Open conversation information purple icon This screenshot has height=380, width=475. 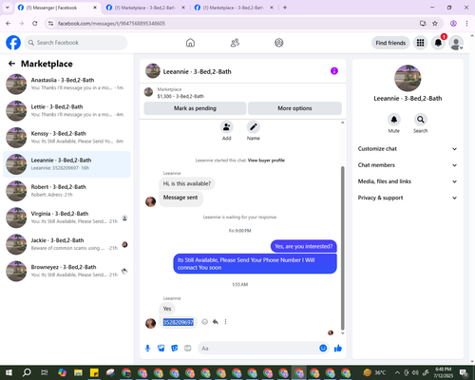tap(334, 71)
